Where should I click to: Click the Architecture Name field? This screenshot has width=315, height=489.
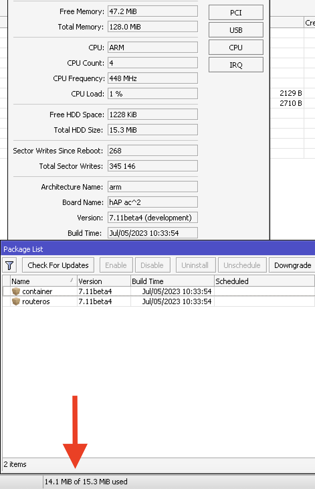point(153,187)
